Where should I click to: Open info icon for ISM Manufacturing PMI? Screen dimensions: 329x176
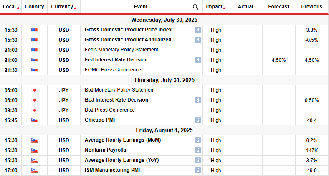click(198, 171)
